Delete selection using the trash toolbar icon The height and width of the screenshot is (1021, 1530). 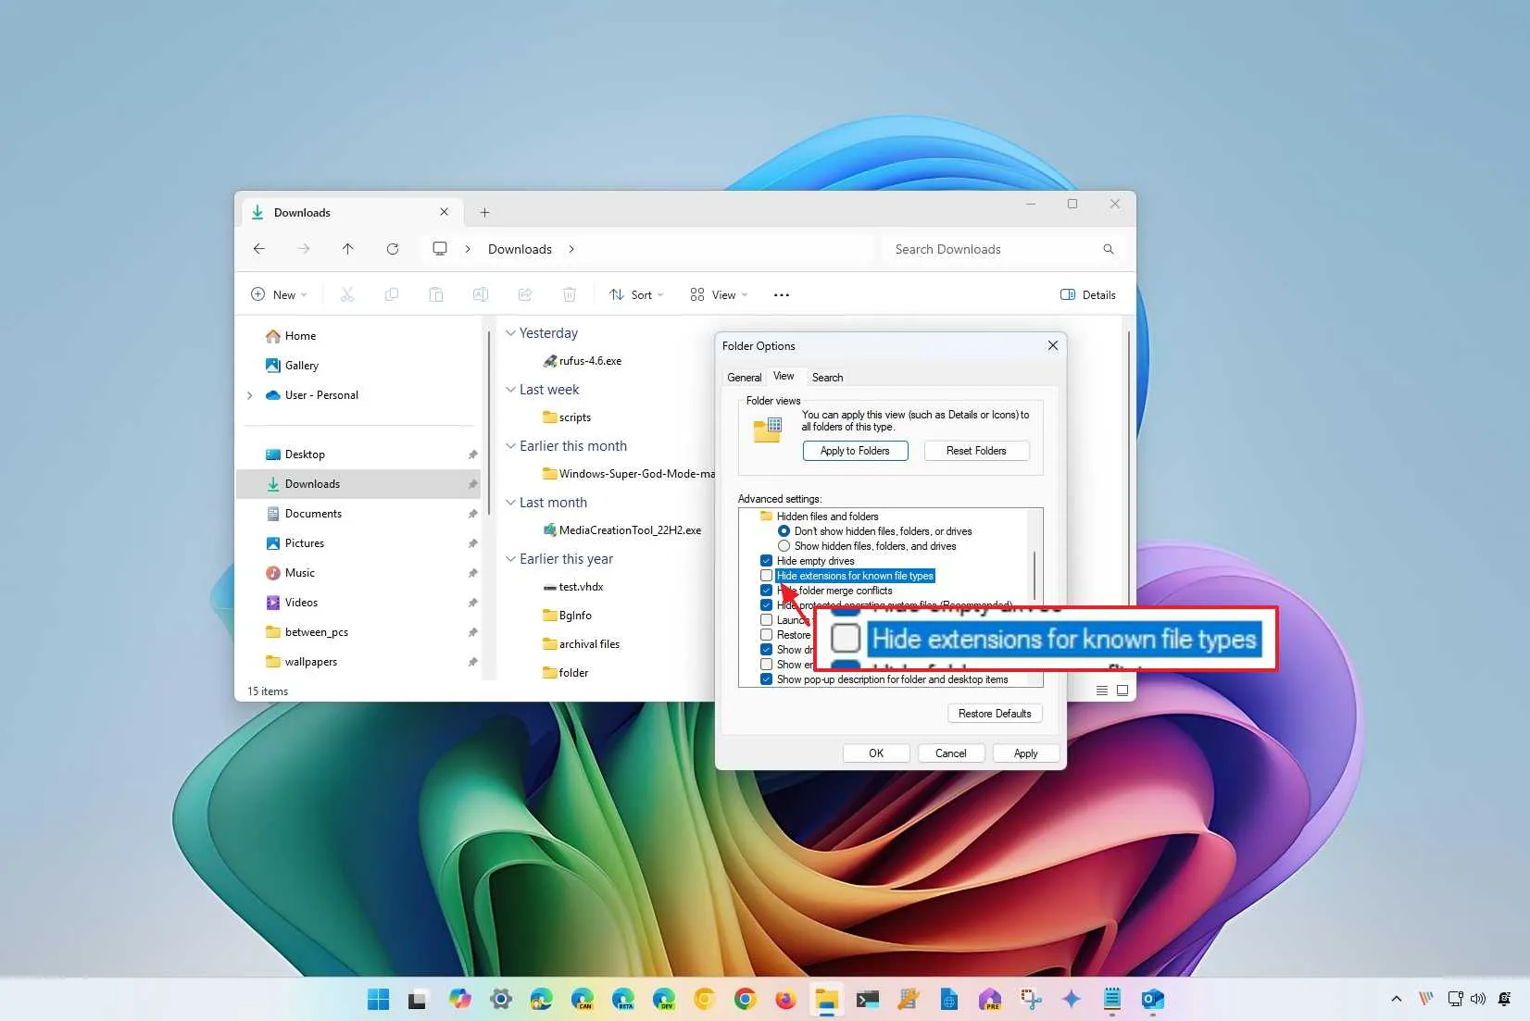click(570, 294)
